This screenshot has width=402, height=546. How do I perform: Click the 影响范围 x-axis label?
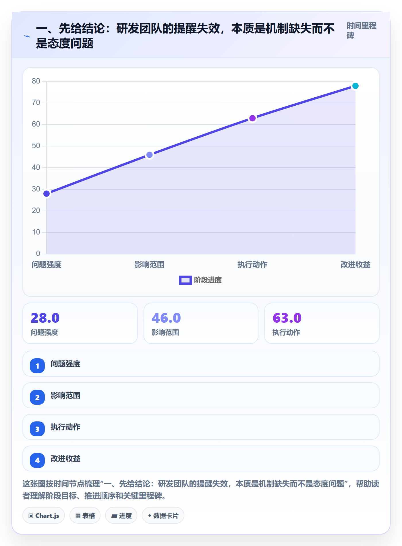click(x=150, y=265)
